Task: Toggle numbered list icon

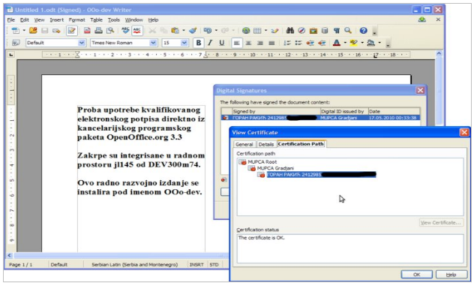Action: [287, 43]
